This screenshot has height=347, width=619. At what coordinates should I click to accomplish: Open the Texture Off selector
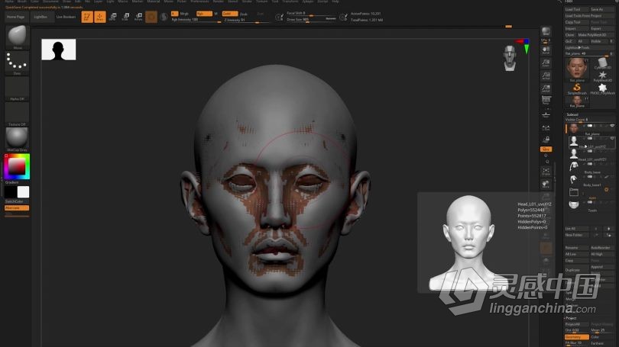tap(17, 114)
